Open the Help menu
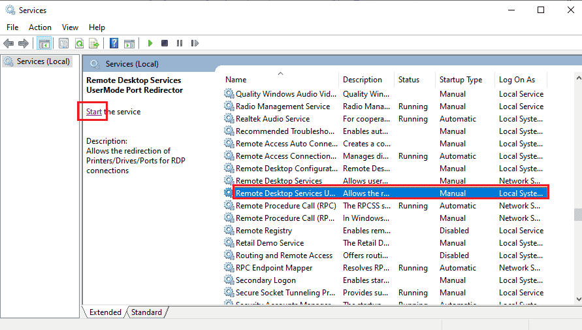This screenshot has width=582, height=330. tap(97, 27)
